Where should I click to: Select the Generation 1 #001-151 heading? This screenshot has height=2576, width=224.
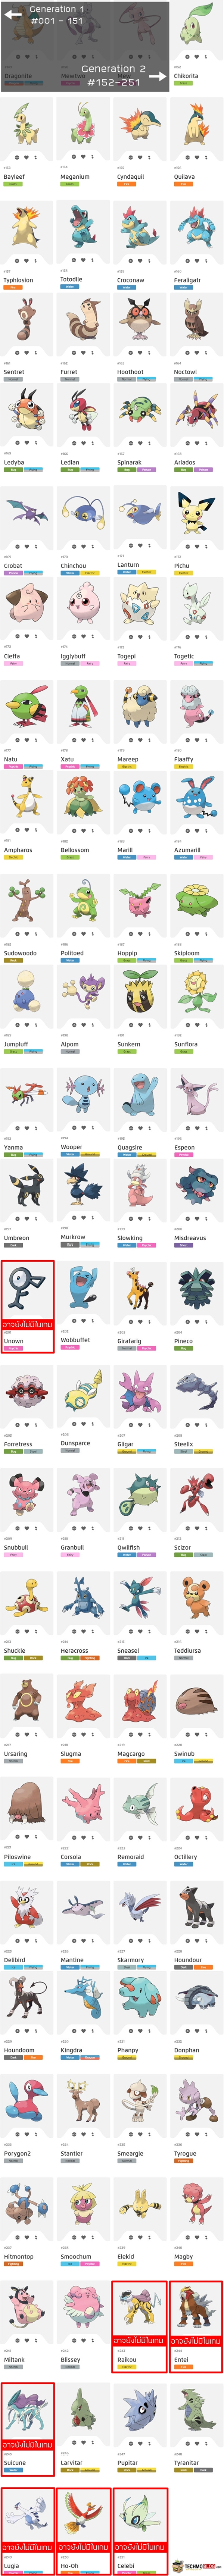pos(57,15)
